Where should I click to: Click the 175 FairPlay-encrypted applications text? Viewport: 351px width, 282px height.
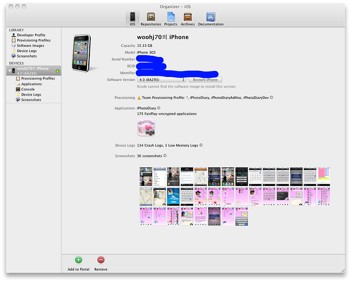click(167, 114)
